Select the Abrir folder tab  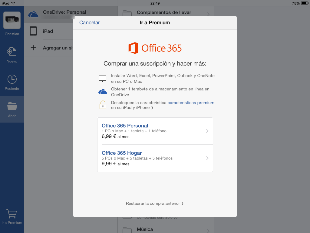[x=12, y=109]
